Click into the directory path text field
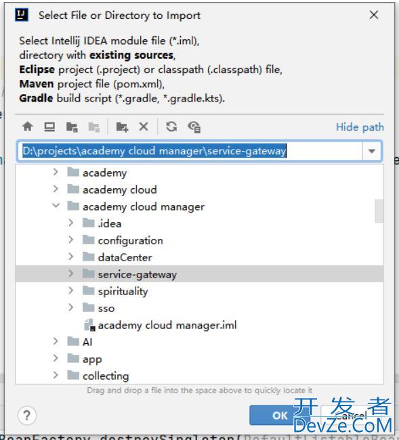The width and height of the screenshot is (399, 440). pos(190,151)
